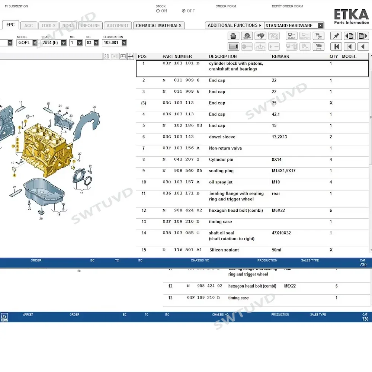This screenshot has width=372, height=372.
Task: Click the illustration-to-grid icon beside 3D
Action: coord(115,56)
